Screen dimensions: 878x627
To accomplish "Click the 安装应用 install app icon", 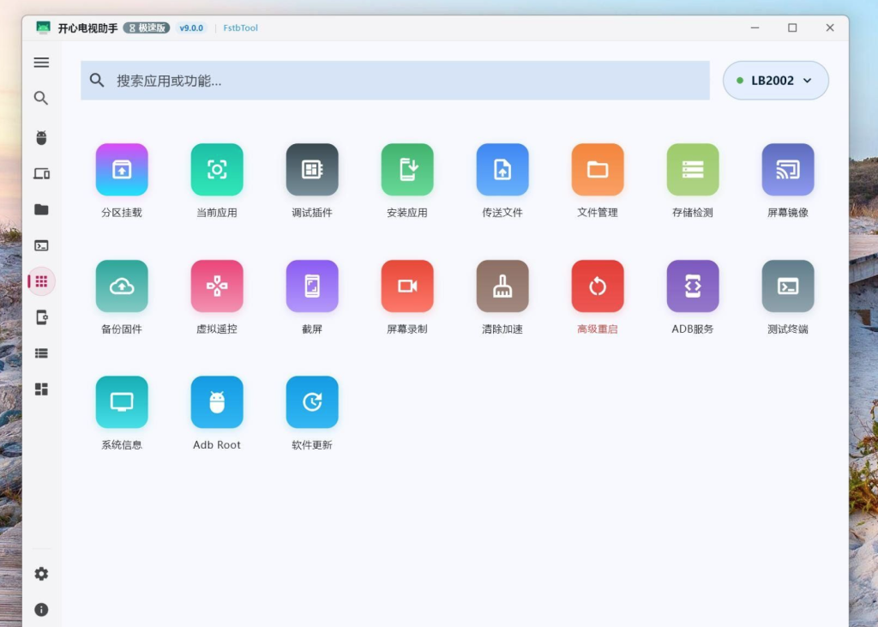I will (x=407, y=170).
